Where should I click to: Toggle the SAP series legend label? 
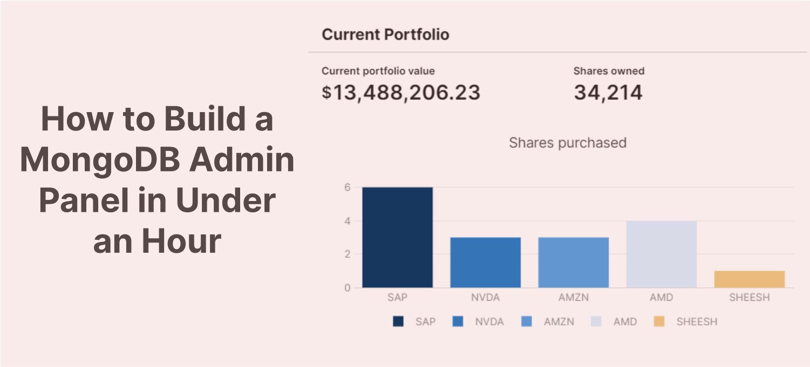425,322
